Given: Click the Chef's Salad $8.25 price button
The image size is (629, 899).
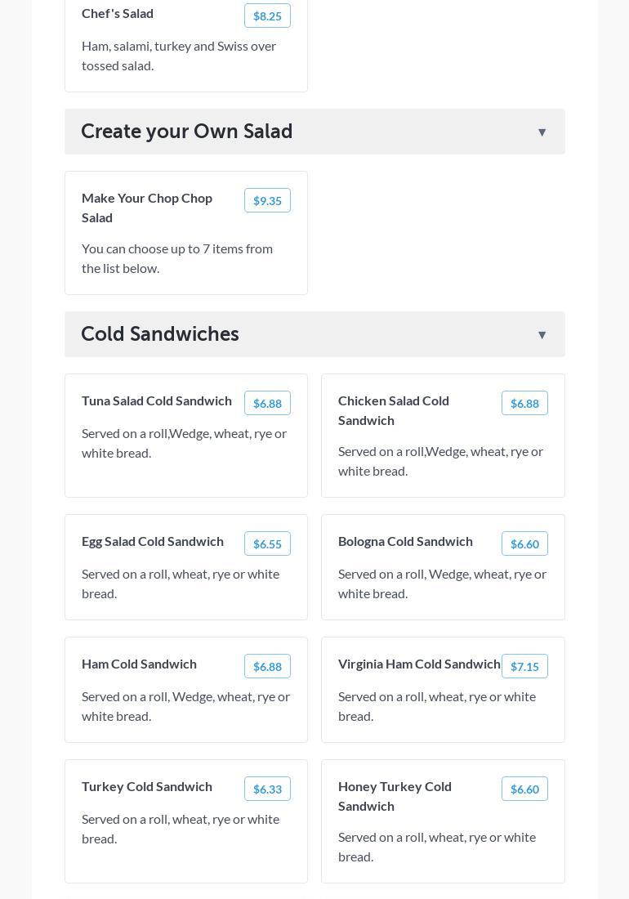Looking at the screenshot, I should 267,16.
